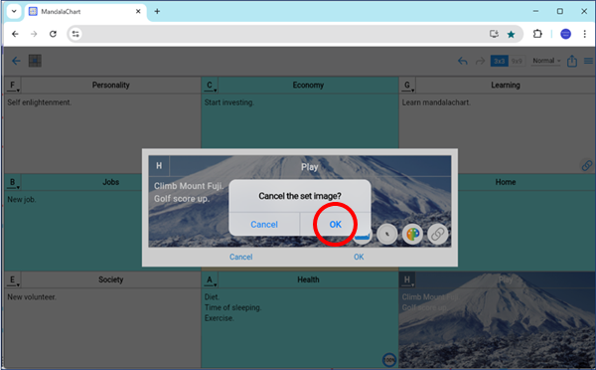Reload the page
This screenshot has width=596, height=370.
pyautogui.click(x=53, y=34)
